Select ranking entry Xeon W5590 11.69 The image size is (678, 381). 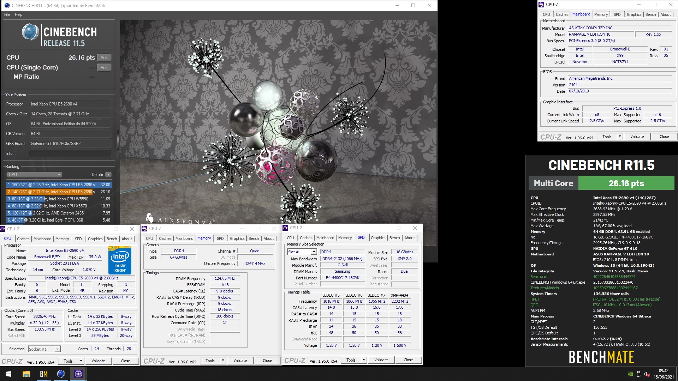[x=59, y=199]
